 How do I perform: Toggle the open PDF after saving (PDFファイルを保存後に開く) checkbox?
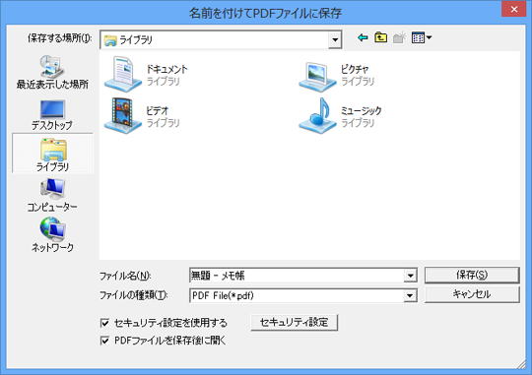[x=104, y=341]
